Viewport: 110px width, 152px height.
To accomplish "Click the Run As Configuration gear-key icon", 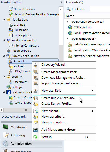I will pos(8,56).
